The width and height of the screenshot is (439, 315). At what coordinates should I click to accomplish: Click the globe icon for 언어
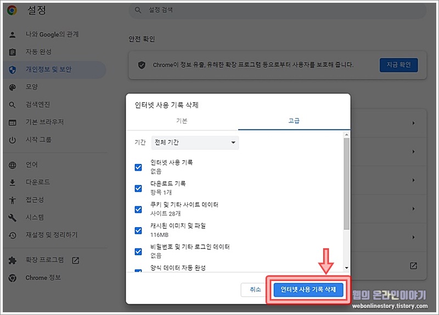click(12, 165)
